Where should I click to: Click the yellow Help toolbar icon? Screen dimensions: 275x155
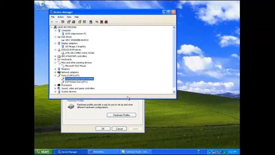[x=80, y=22]
